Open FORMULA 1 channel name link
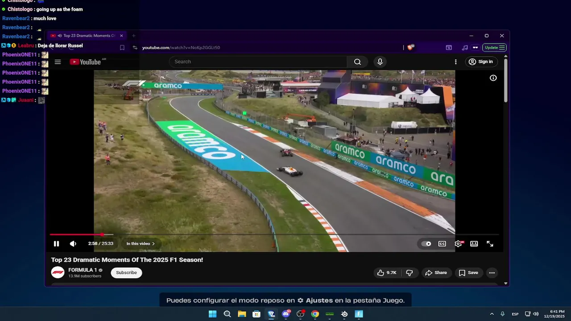571x321 pixels. [x=83, y=270]
